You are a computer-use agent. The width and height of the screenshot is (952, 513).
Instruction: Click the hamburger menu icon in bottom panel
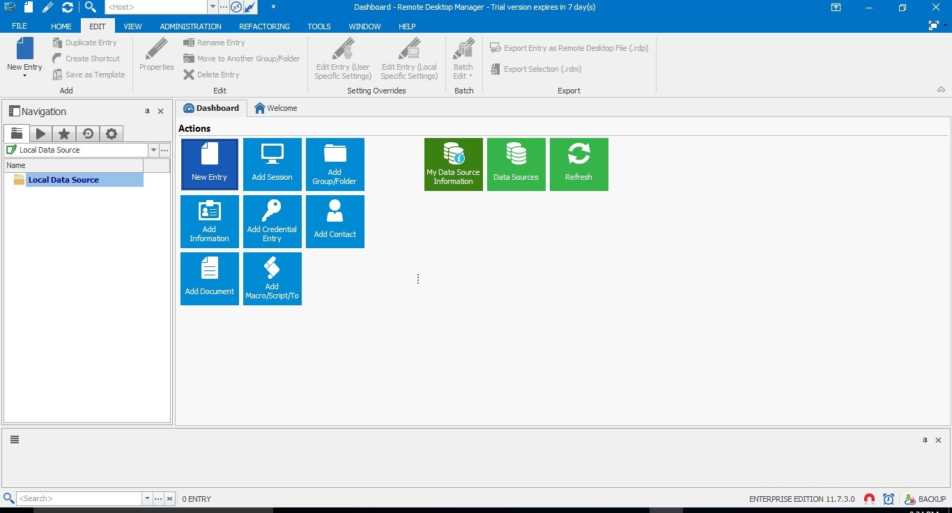point(15,440)
